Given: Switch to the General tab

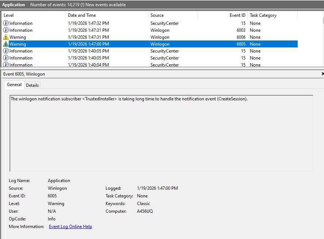Looking at the screenshot, I should [14, 85].
